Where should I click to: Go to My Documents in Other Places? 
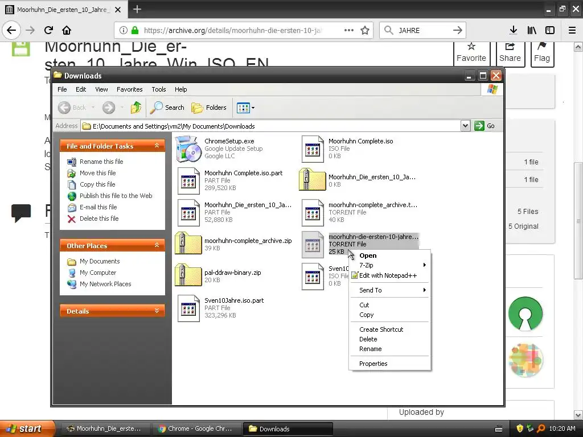(x=93, y=261)
